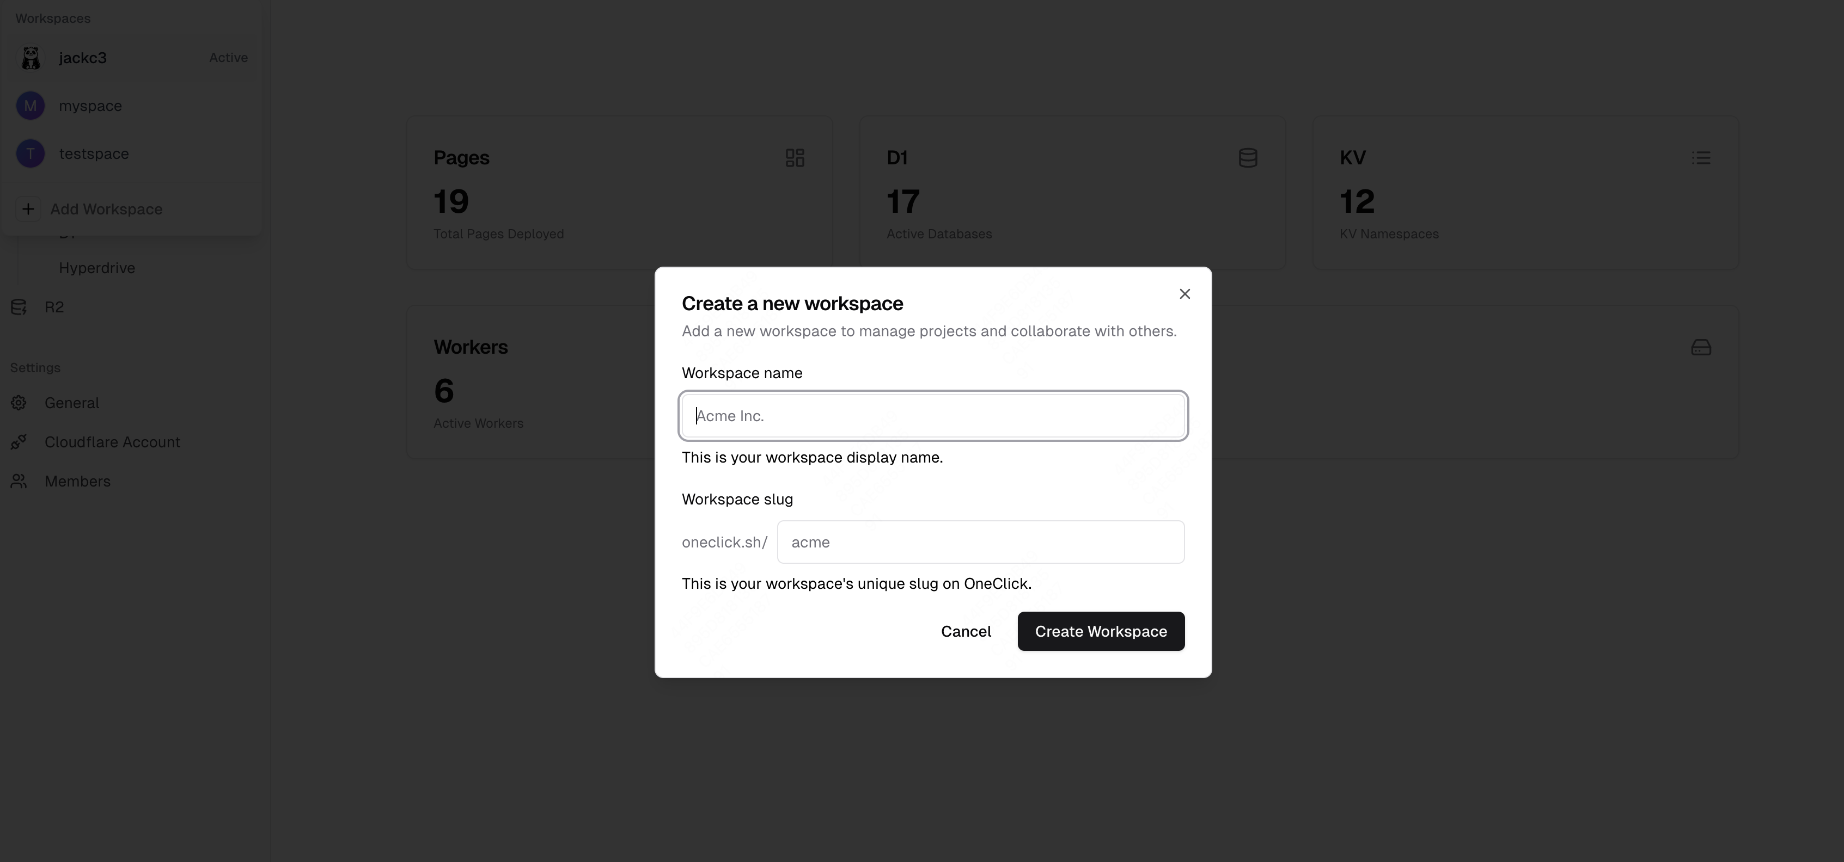The image size is (1844, 862).
Task: Click the KV namespaces list icon
Action: [1702, 157]
